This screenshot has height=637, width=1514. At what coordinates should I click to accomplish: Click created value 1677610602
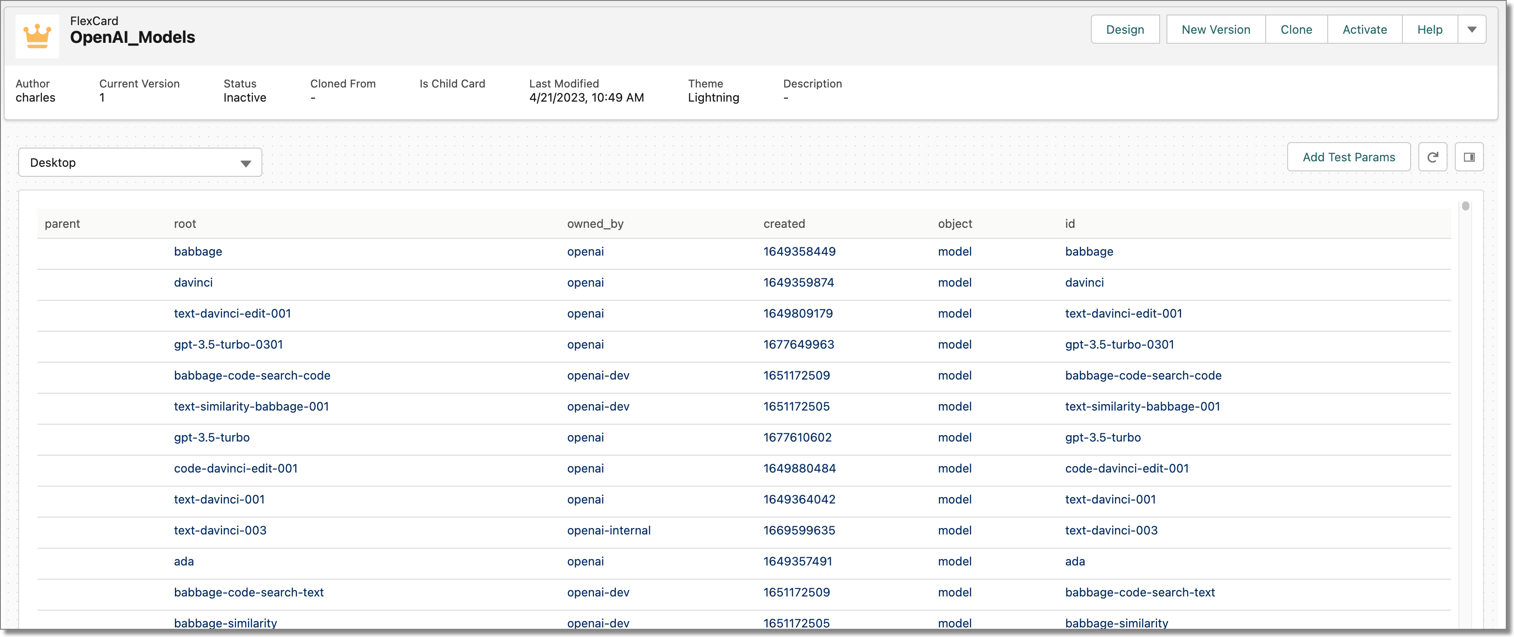click(x=798, y=437)
